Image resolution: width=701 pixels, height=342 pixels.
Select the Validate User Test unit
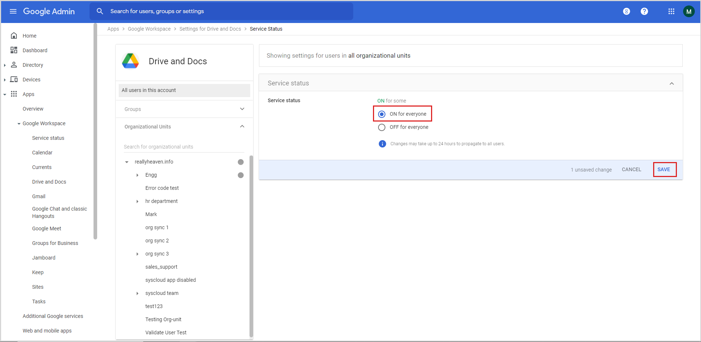pyautogui.click(x=166, y=333)
